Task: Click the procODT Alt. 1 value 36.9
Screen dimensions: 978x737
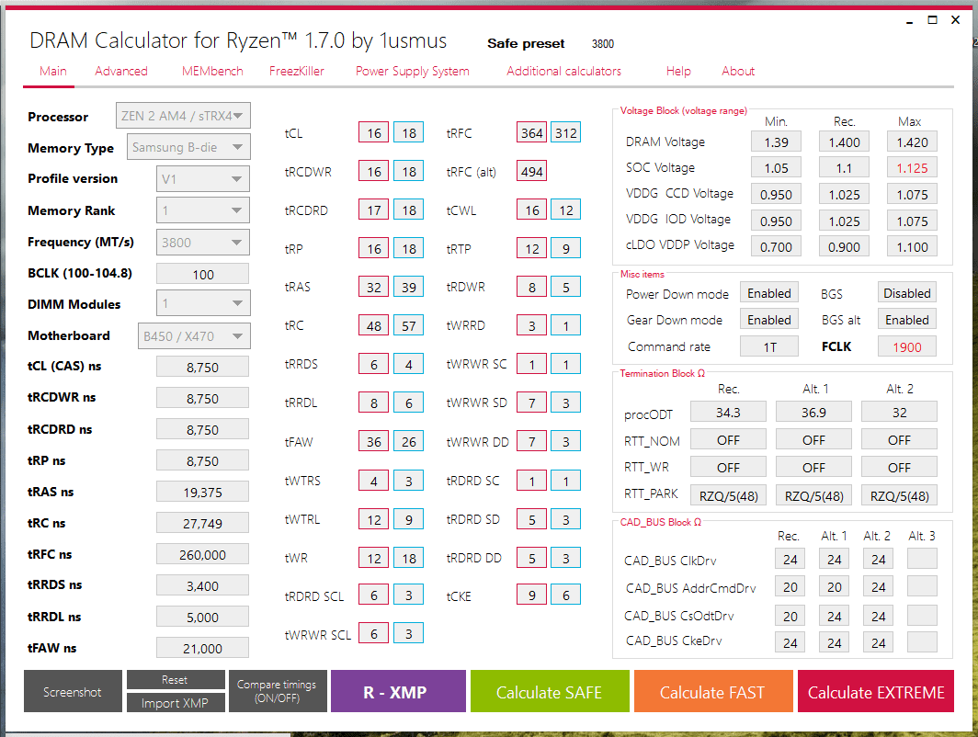Action: pos(813,412)
